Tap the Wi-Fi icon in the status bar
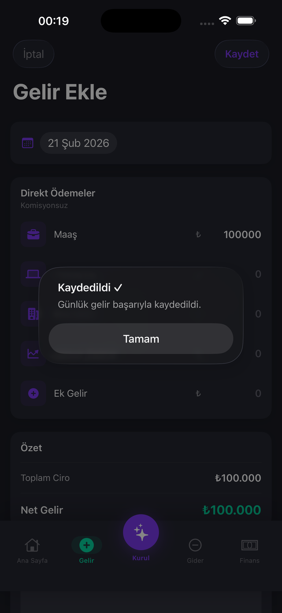Image resolution: width=282 pixels, height=613 pixels. pos(226,20)
